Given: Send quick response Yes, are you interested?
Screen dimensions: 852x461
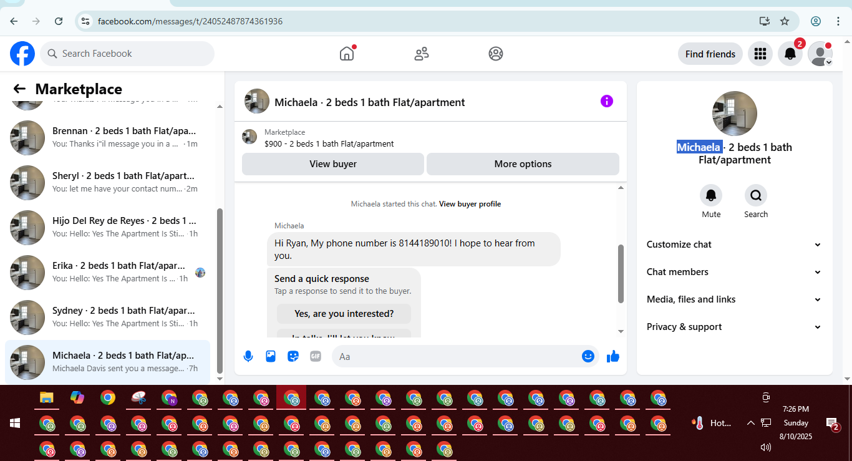Looking at the screenshot, I should pos(344,314).
